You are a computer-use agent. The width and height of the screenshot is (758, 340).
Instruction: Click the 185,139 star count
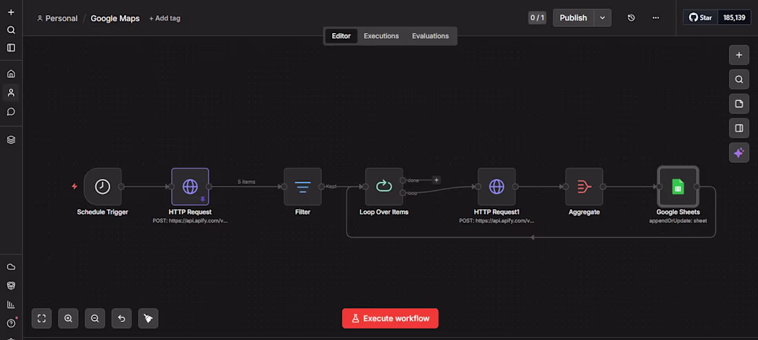click(735, 17)
